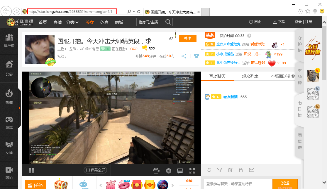This screenshot has width=327, height=189.
Task: Click the Longzhu 龙珠直播 logo
Action: [20, 22]
